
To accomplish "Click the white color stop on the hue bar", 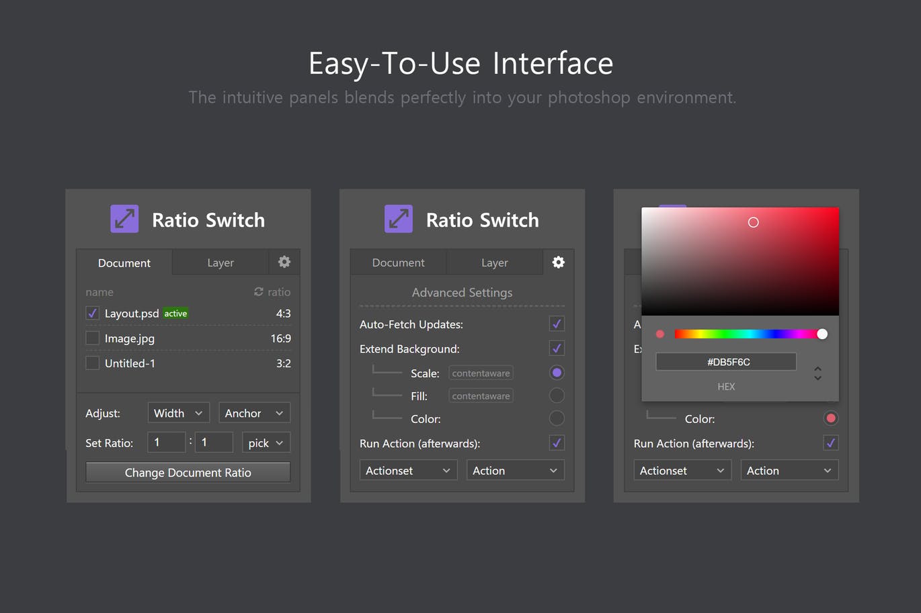I will [x=822, y=334].
